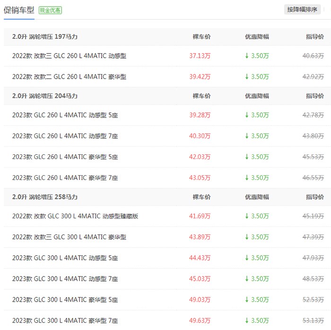Image resolution: width=331 pixels, height=330 pixels.
Task: Click the 3.50万 discount in the 49.63万 row
Action: point(257,321)
